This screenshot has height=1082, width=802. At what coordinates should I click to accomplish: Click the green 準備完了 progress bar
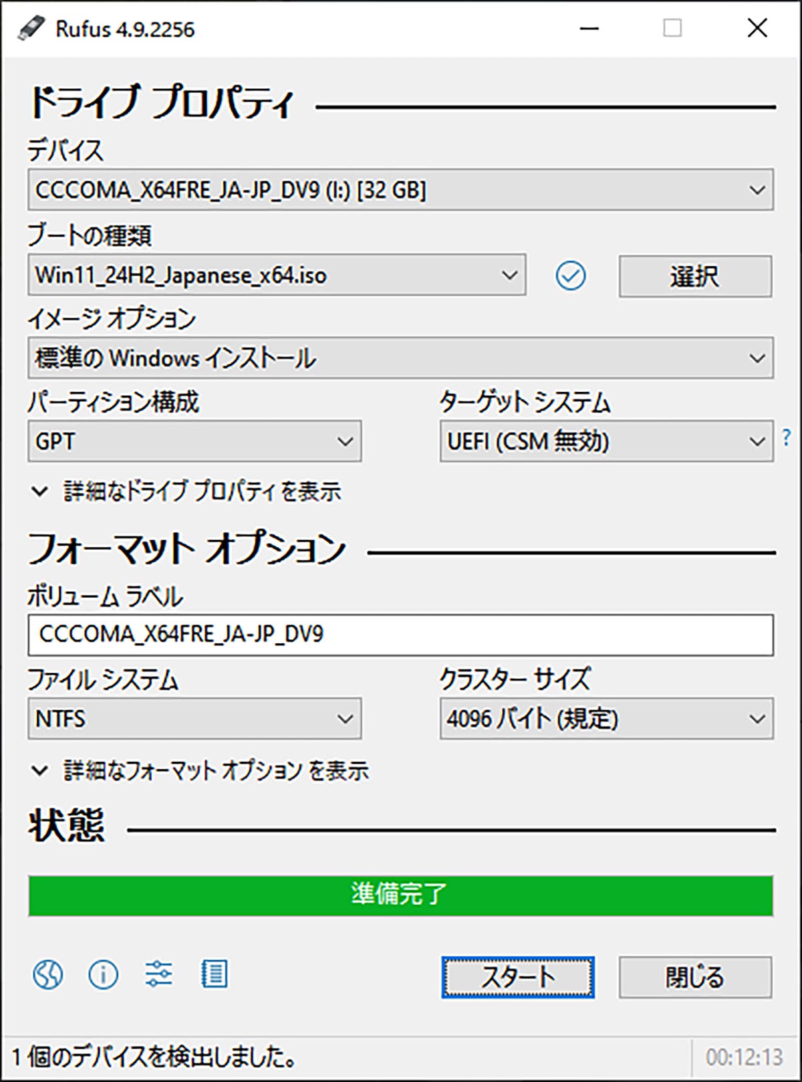(401, 895)
